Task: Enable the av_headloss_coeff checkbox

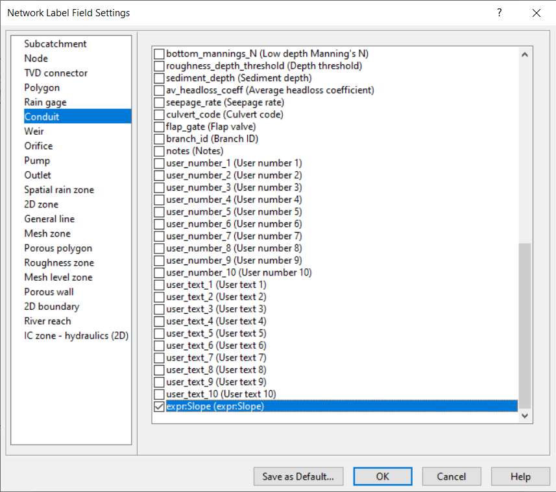Action: (158, 90)
